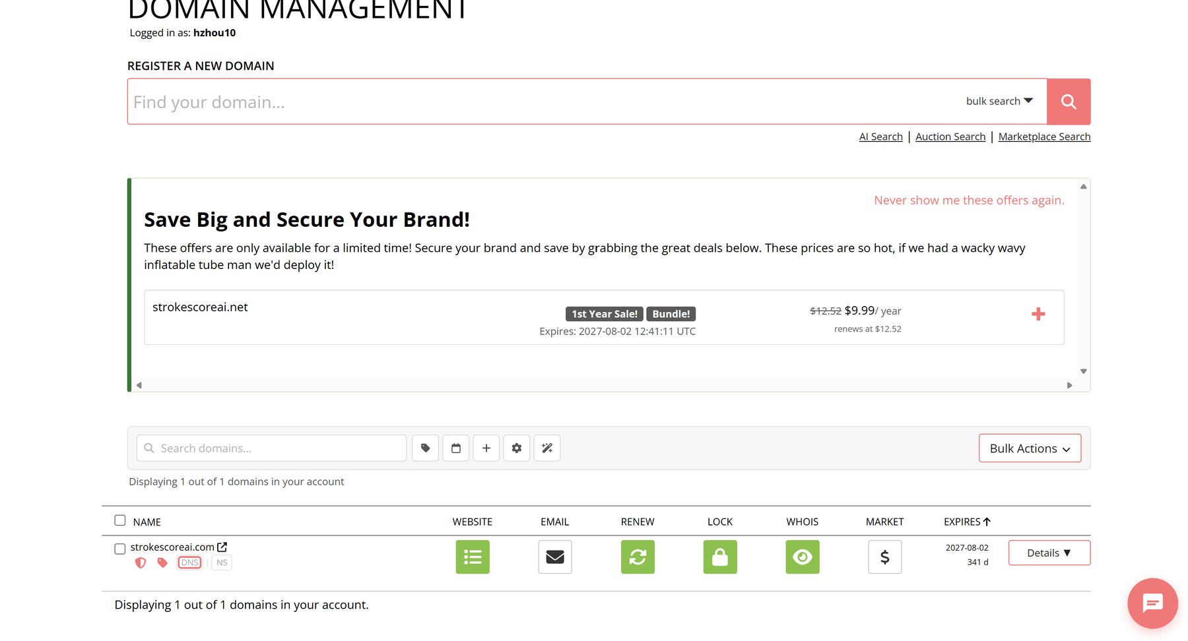Click the offers panel scroll-right arrow

click(x=1069, y=385)
